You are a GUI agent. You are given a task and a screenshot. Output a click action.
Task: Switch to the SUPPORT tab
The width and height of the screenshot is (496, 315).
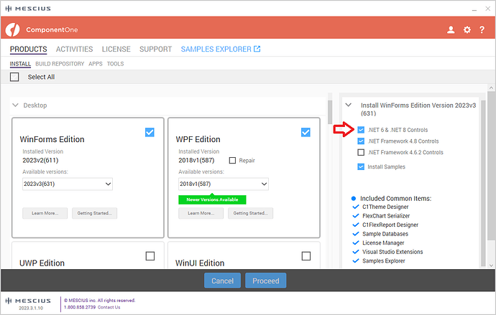(x=156, y=50)
